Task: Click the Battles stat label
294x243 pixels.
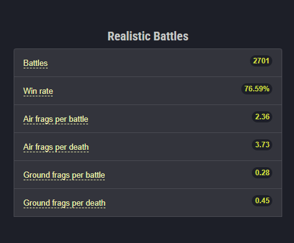Action: click(x=35, y=63)
